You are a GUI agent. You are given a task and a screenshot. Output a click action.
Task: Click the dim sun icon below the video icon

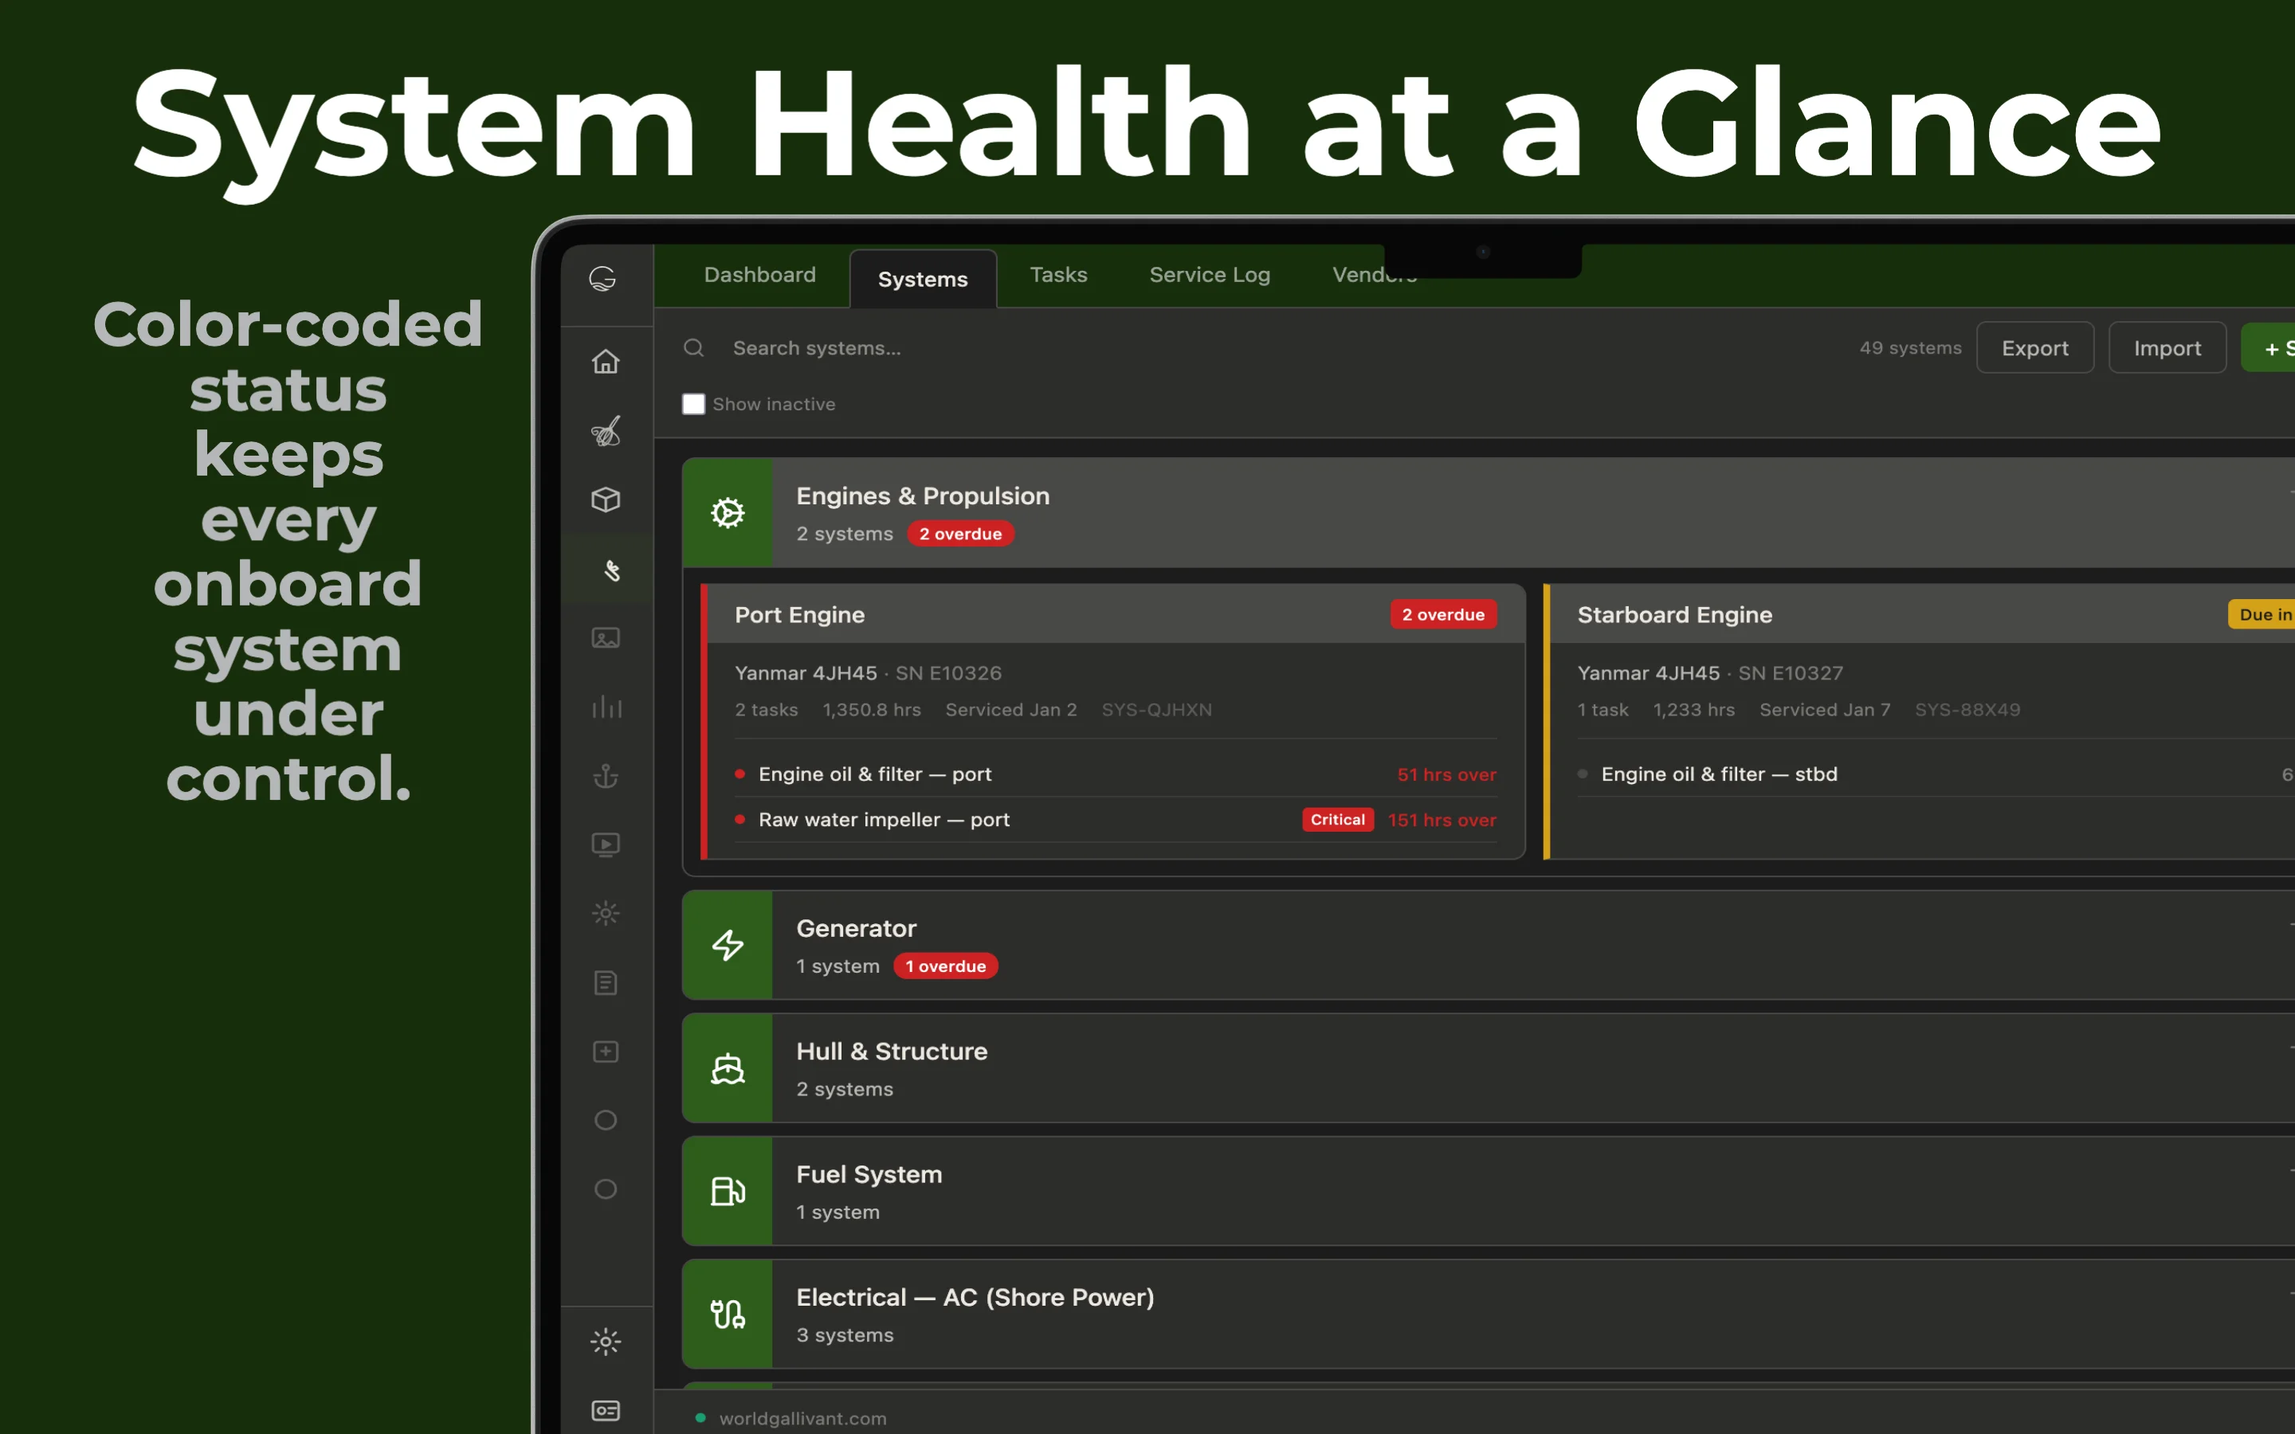pyautogui.click(x=605, y=913)
